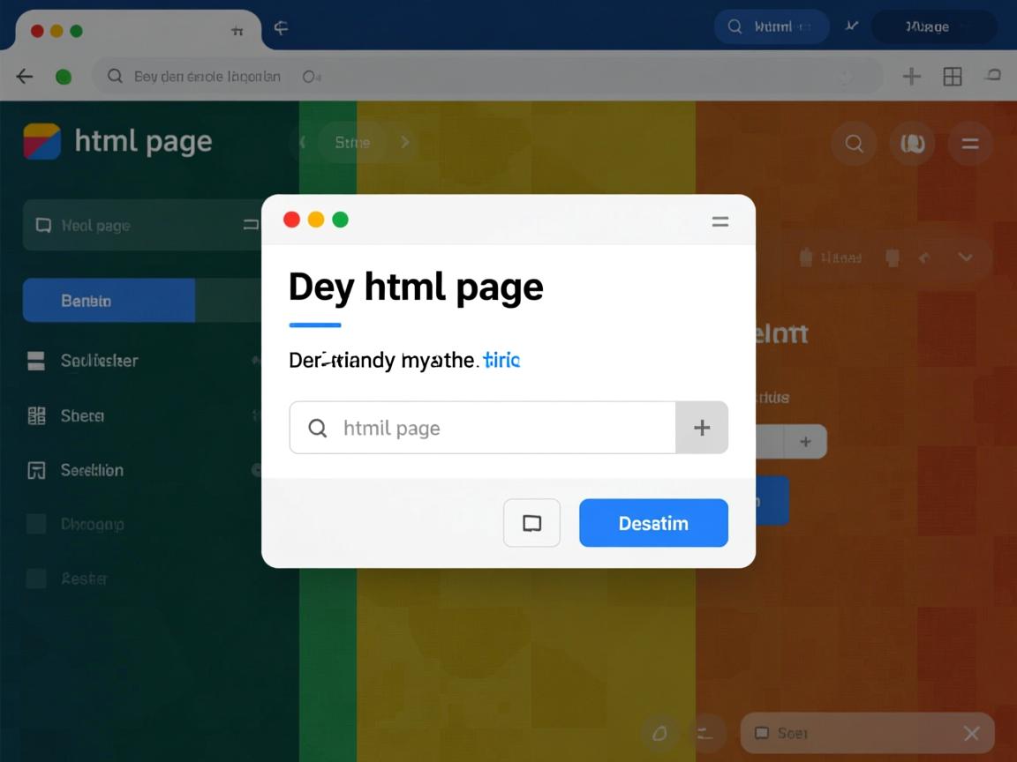Click the grid layout icon in browser toolbar
The width and height of the screenshot is (1017, 762).
click(x=953, y=77)
